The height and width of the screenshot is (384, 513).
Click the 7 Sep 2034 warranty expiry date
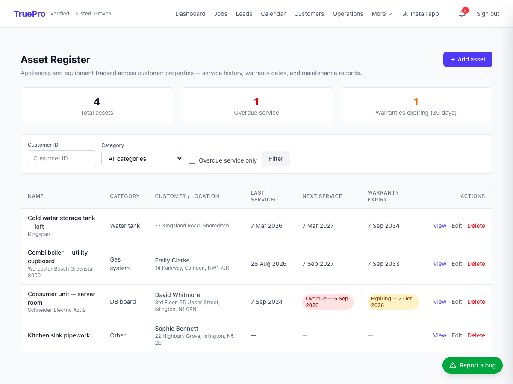click(383, 226)
